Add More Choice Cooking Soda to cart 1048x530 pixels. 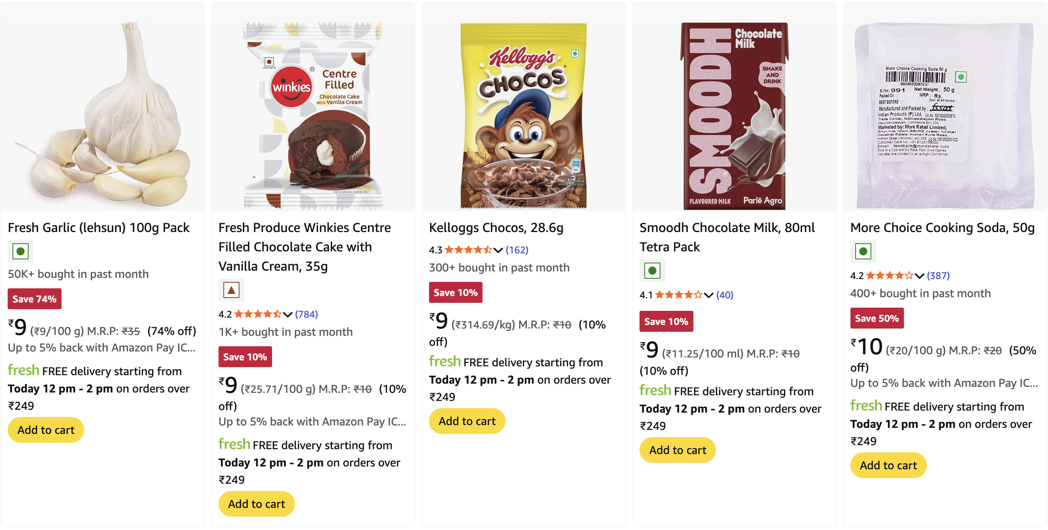coord(888,465)
